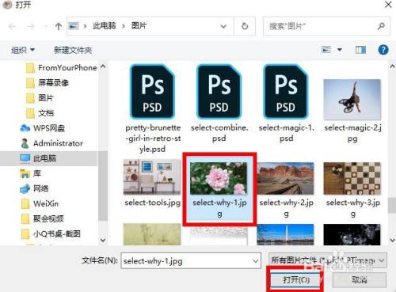396x292 pixels.
Task: Close the 打开 dialog window
Action: [388, 5]
